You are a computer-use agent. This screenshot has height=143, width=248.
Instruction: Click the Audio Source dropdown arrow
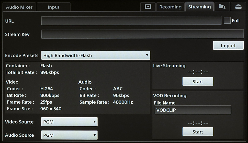tap(95, 135)
